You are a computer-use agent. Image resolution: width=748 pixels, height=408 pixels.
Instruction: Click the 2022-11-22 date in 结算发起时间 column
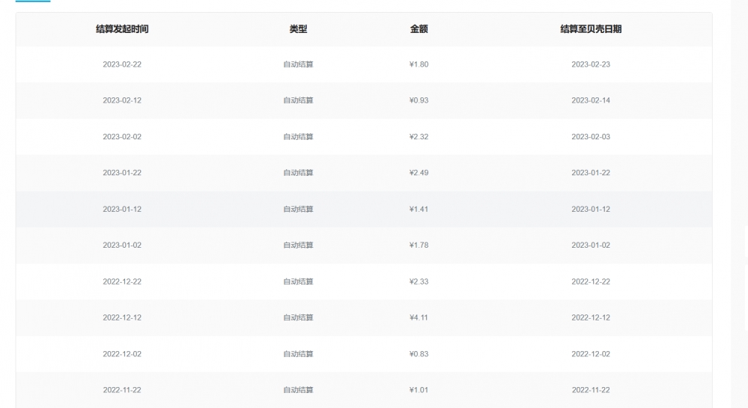tap(122, 390)
